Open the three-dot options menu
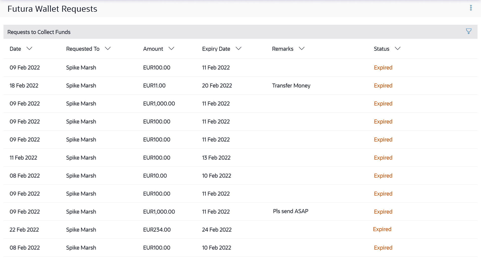The image size is (481, 279). (x=471, y=8)
